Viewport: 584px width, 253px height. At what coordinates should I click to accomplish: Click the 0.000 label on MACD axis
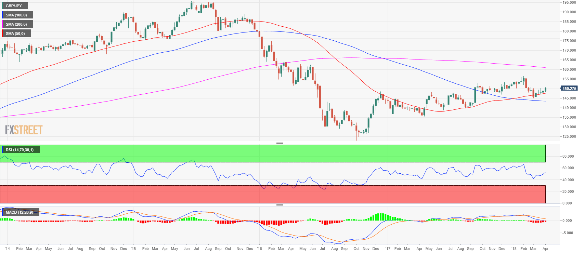point(567,221)
